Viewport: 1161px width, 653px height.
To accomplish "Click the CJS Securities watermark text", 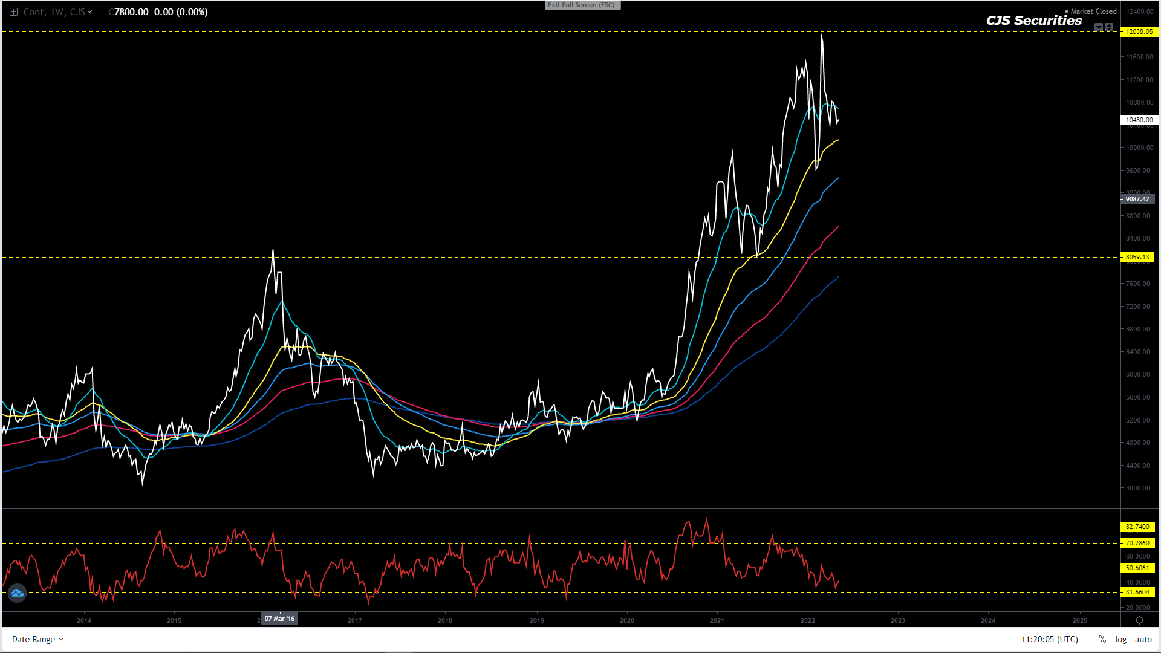I will pyautogui.click(x=1033, y=21).
